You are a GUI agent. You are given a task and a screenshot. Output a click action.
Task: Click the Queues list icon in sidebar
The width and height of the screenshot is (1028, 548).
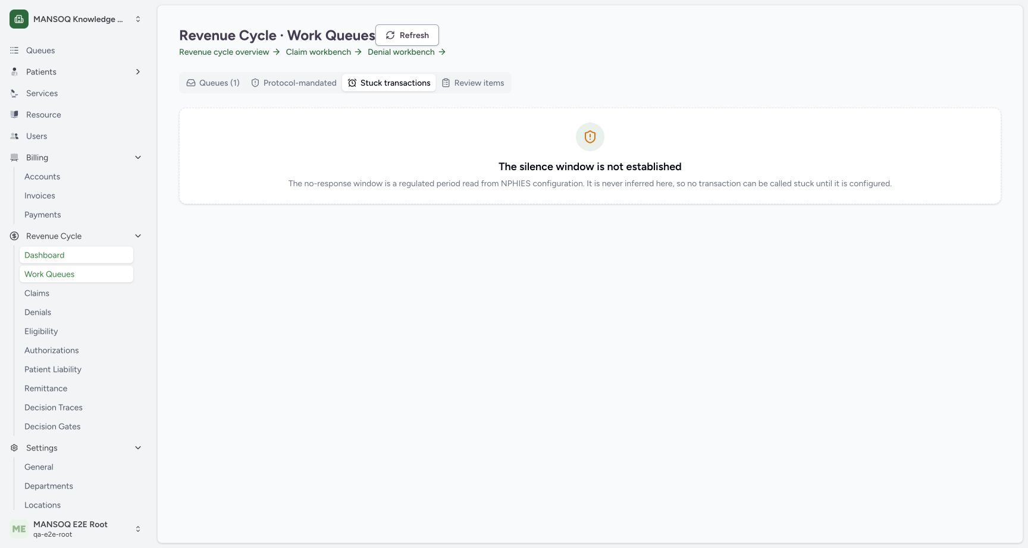[x=14, y=51]
